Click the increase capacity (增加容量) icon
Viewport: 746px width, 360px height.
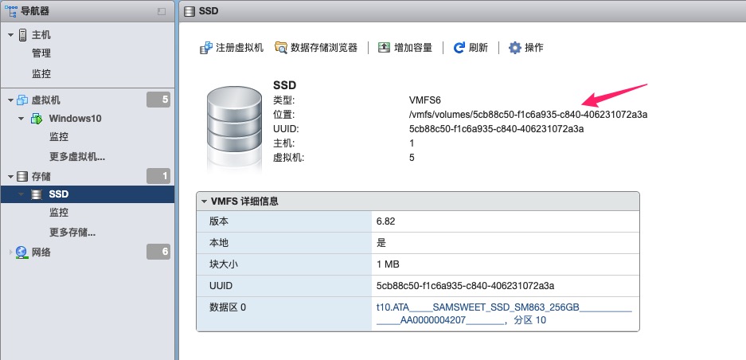[x=385, y=48]
